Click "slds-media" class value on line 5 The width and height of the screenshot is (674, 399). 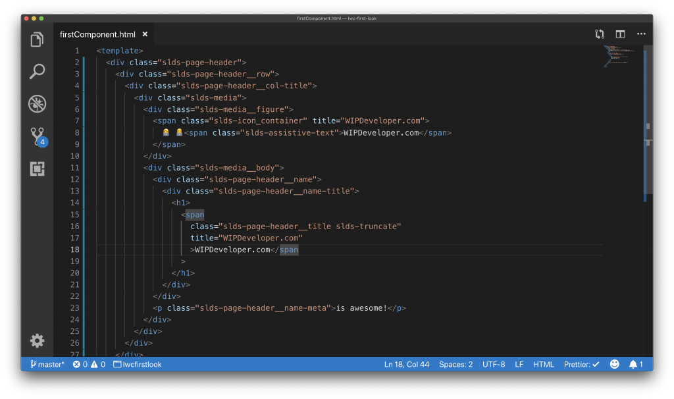pos(214,97)
